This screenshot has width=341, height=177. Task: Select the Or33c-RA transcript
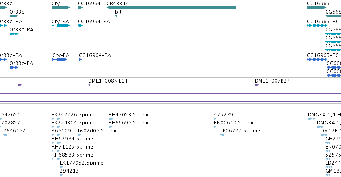(14, 34)
